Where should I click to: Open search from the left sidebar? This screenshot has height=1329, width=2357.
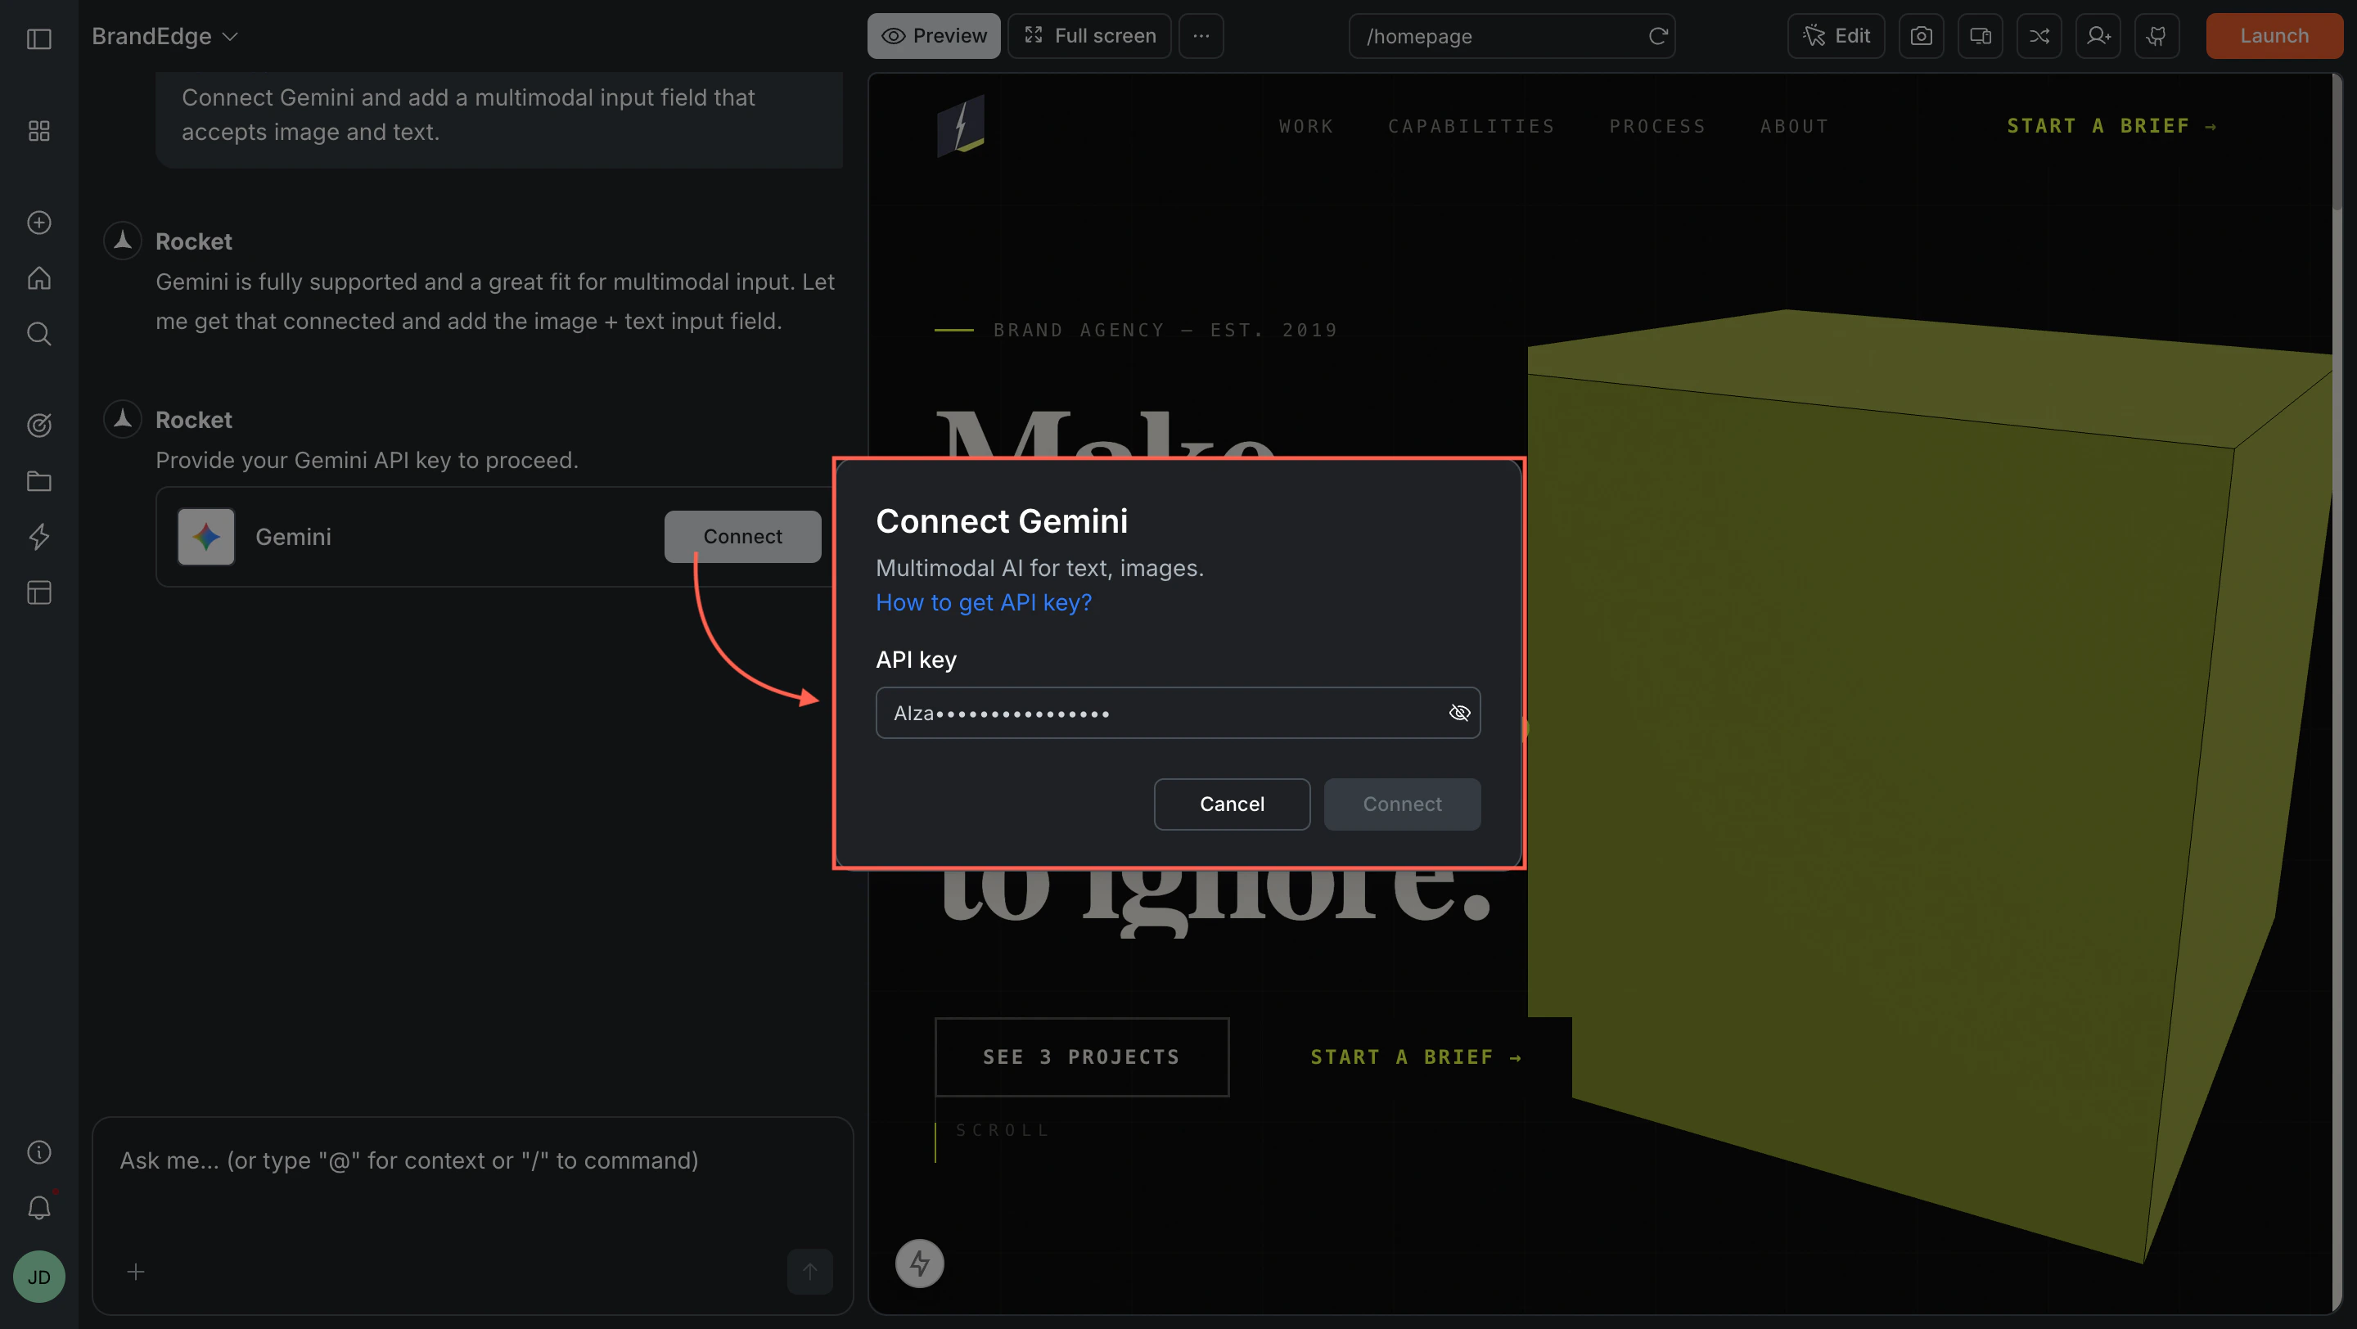[38, 334]
